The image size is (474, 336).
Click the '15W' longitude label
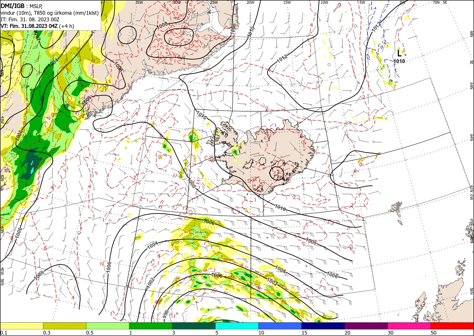(x=287, y=2)
